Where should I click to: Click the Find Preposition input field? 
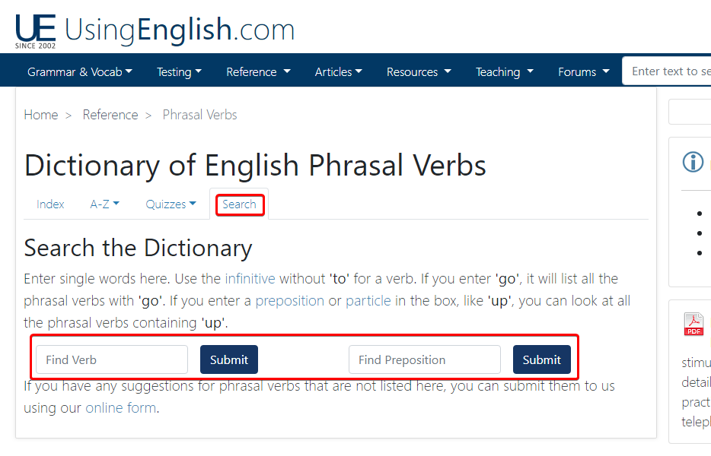pos(425,359)
